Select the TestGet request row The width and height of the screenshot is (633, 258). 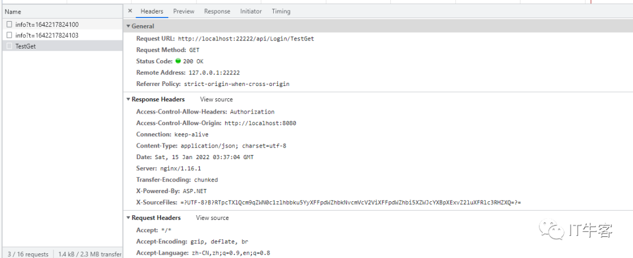(x=62, y=46)
